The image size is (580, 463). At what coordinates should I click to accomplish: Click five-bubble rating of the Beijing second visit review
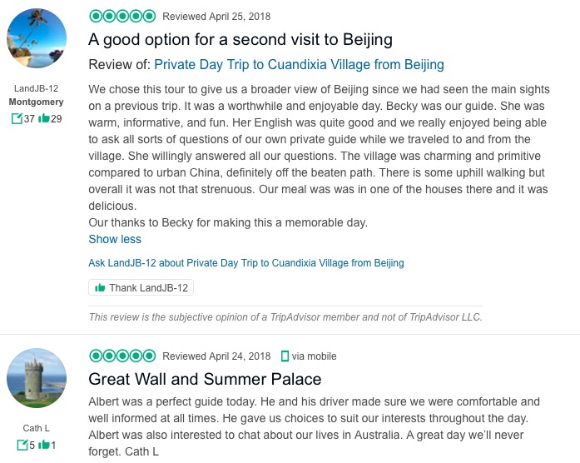(x=122, y=16)
